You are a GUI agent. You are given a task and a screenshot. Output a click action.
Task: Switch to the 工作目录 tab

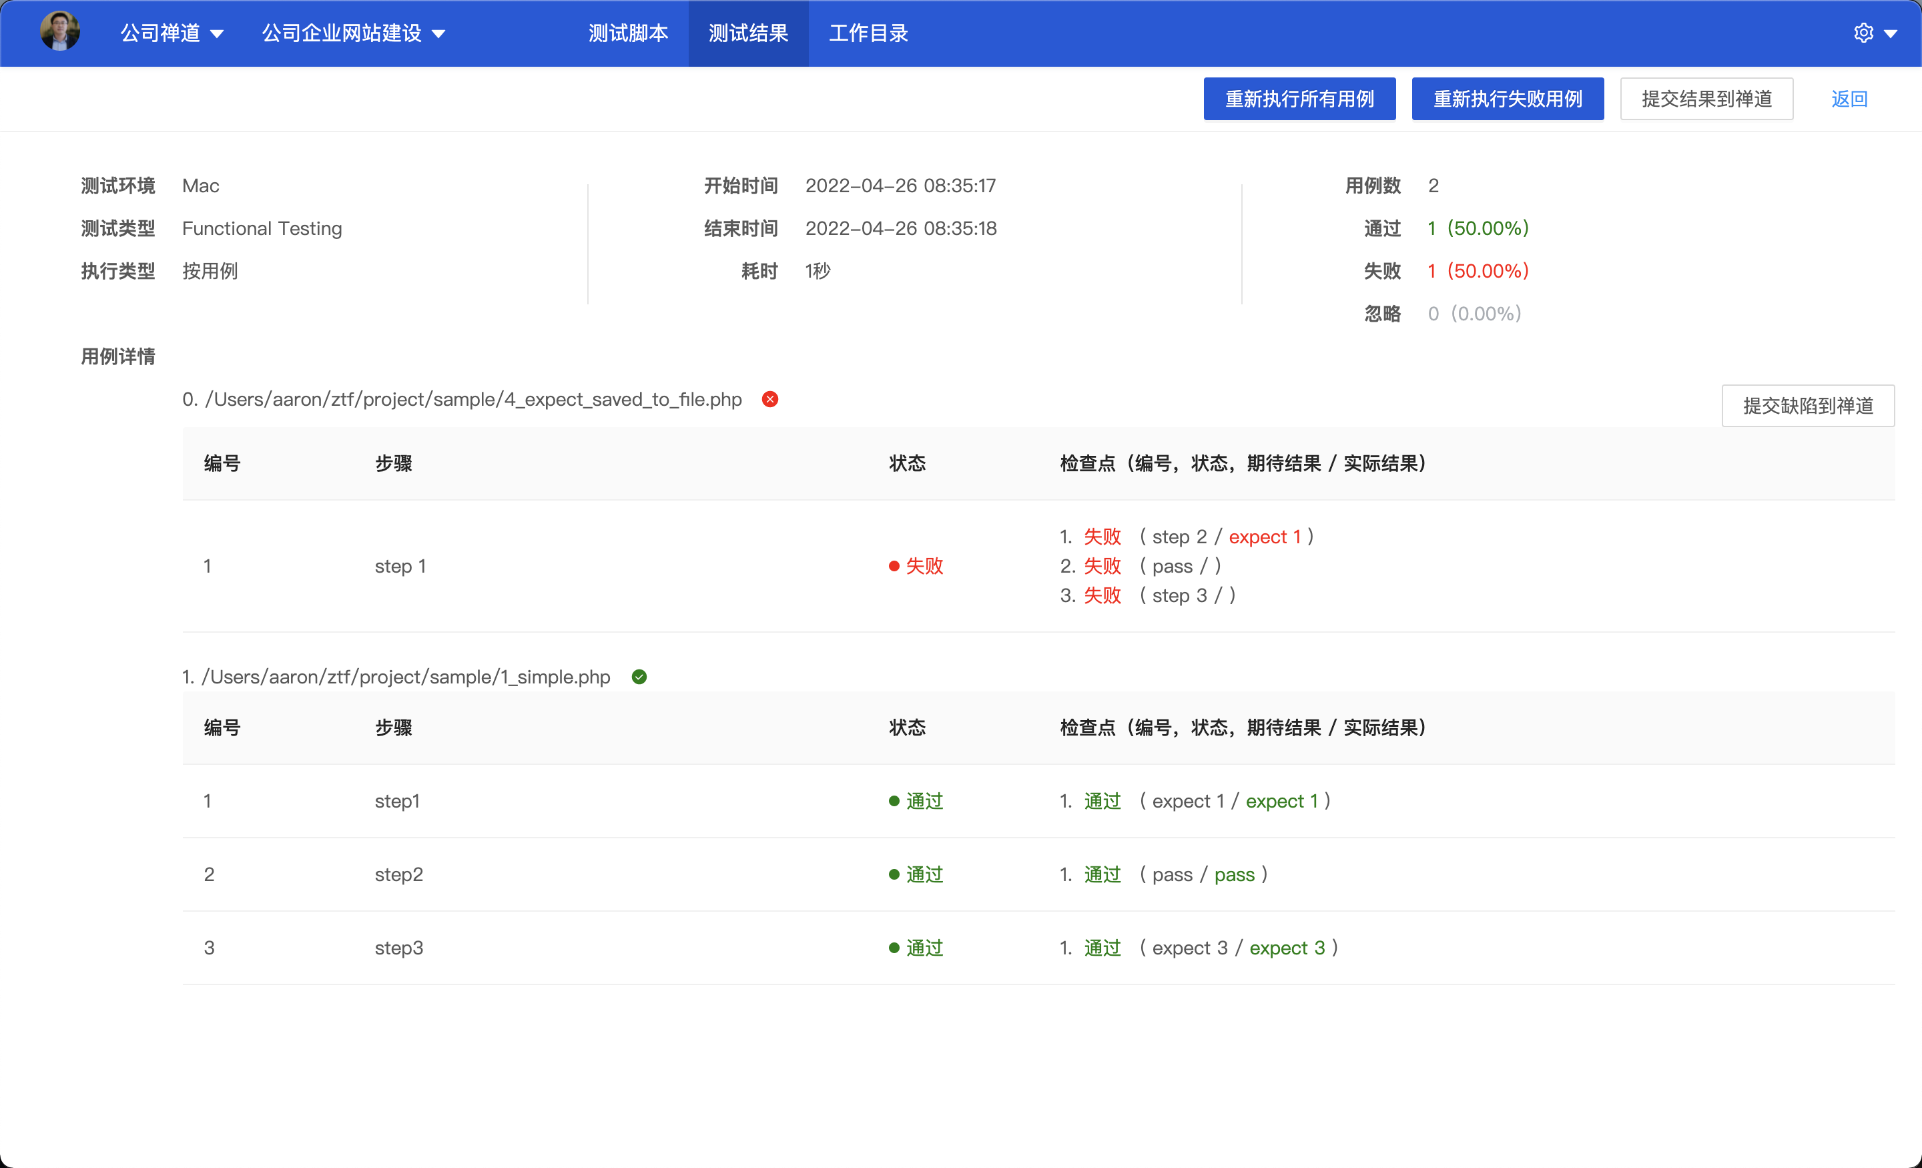tap(868, 33)
